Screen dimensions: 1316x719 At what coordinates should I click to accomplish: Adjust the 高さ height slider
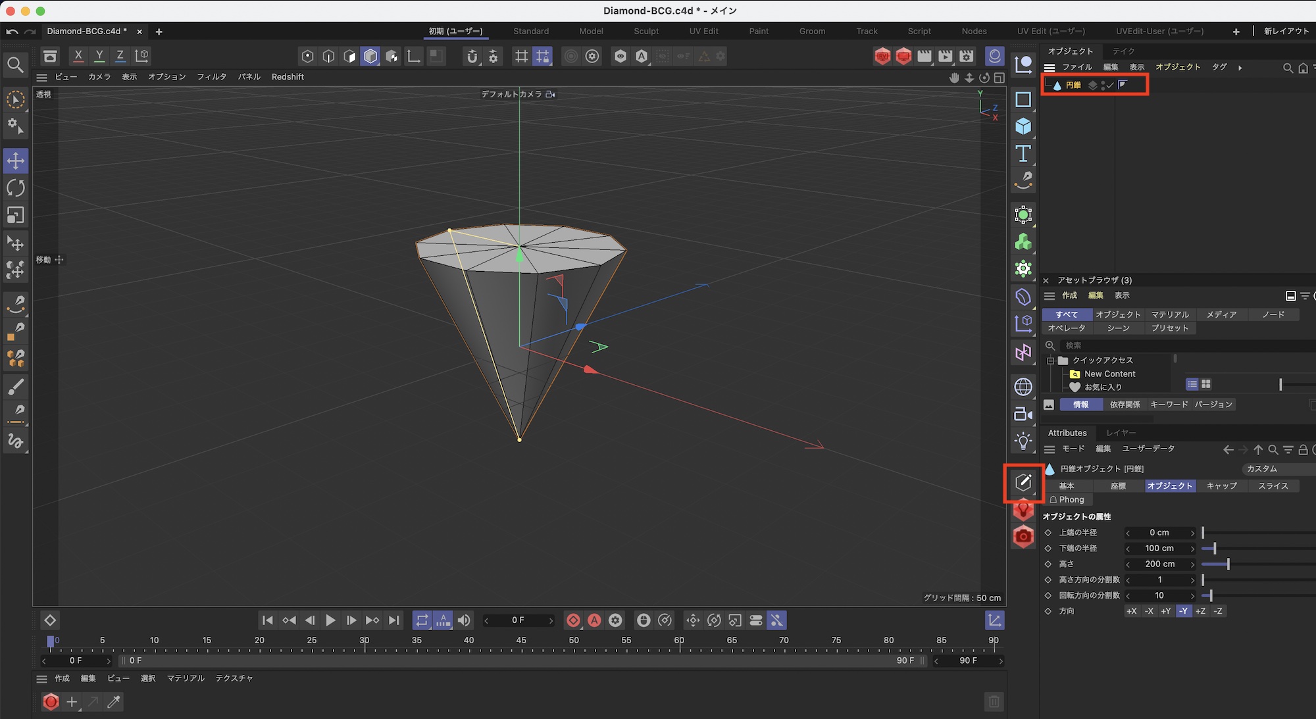[x=1228, y=564]
